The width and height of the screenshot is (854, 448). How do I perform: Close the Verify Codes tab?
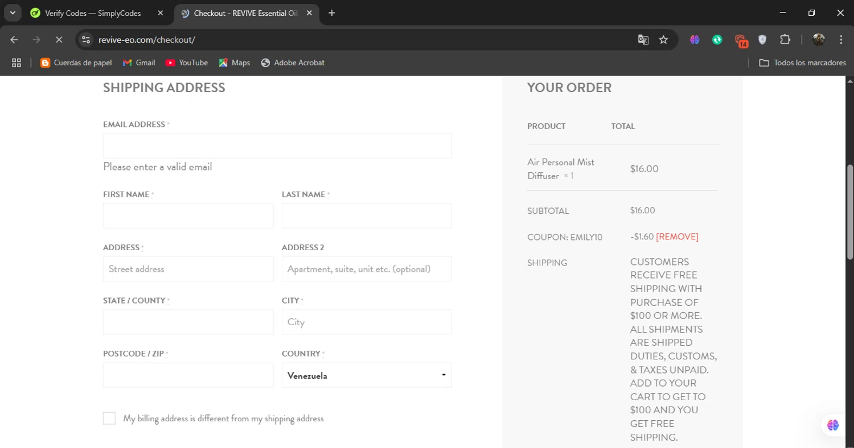tap(161, 13)
